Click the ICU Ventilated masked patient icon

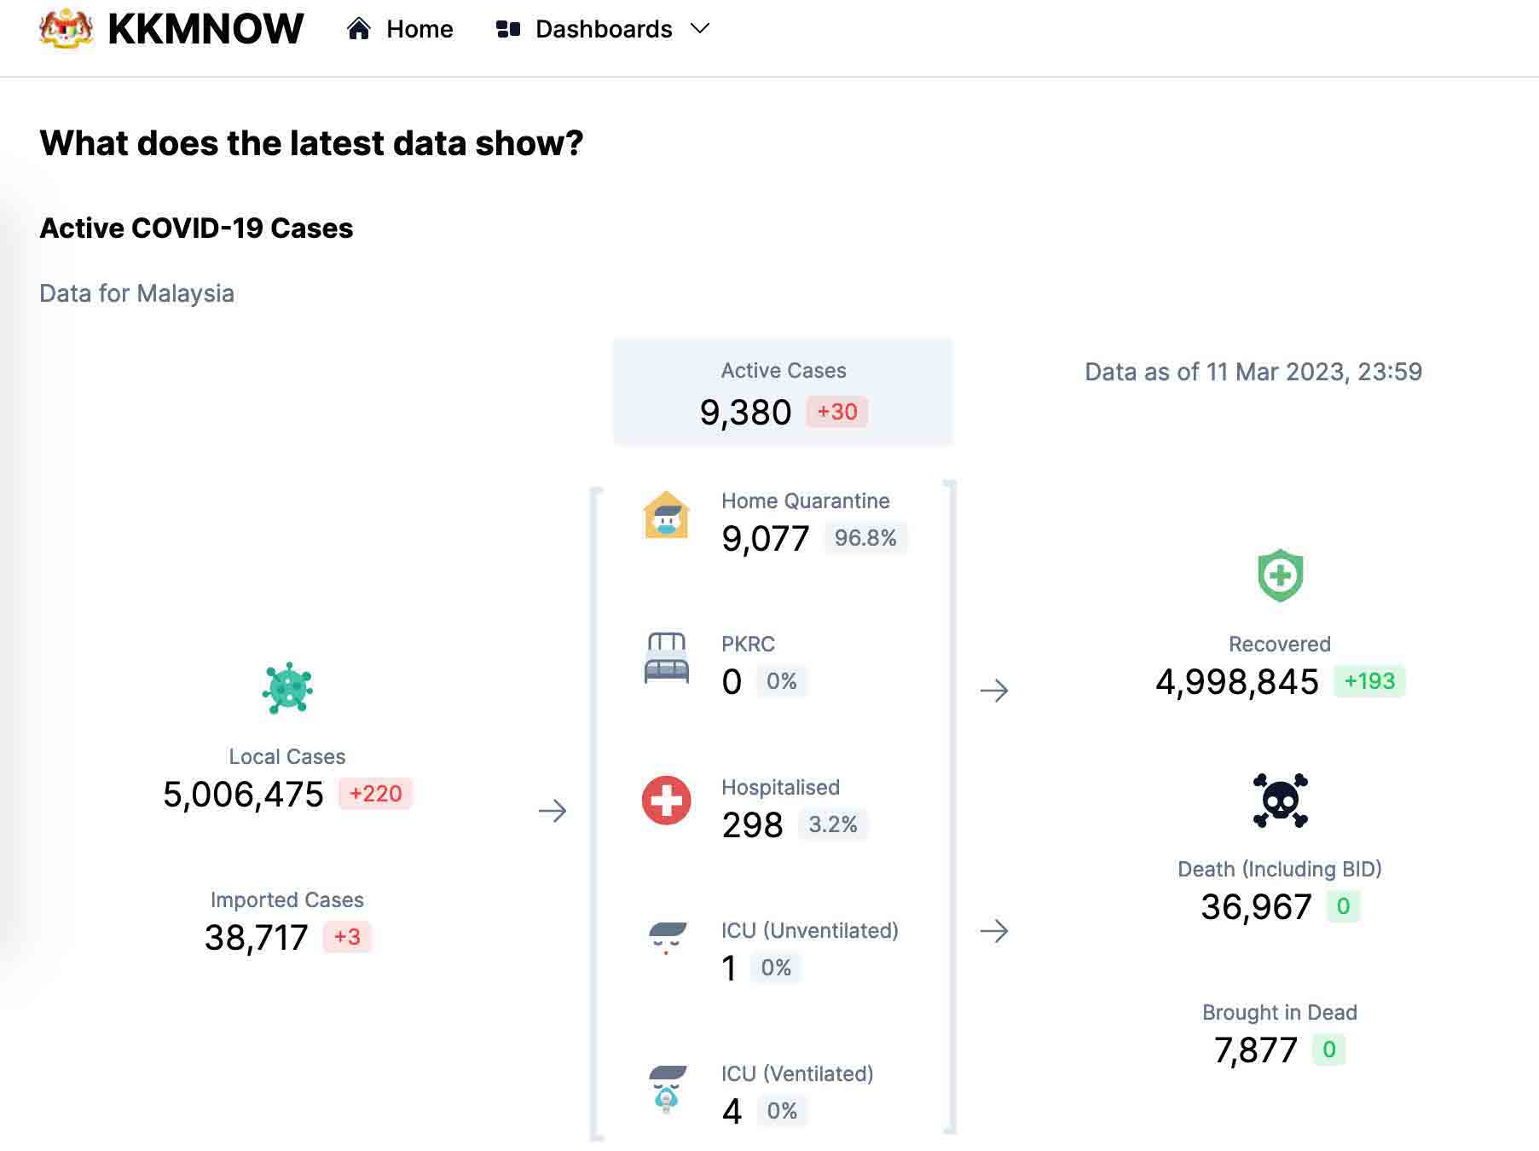coord(666,1088)
